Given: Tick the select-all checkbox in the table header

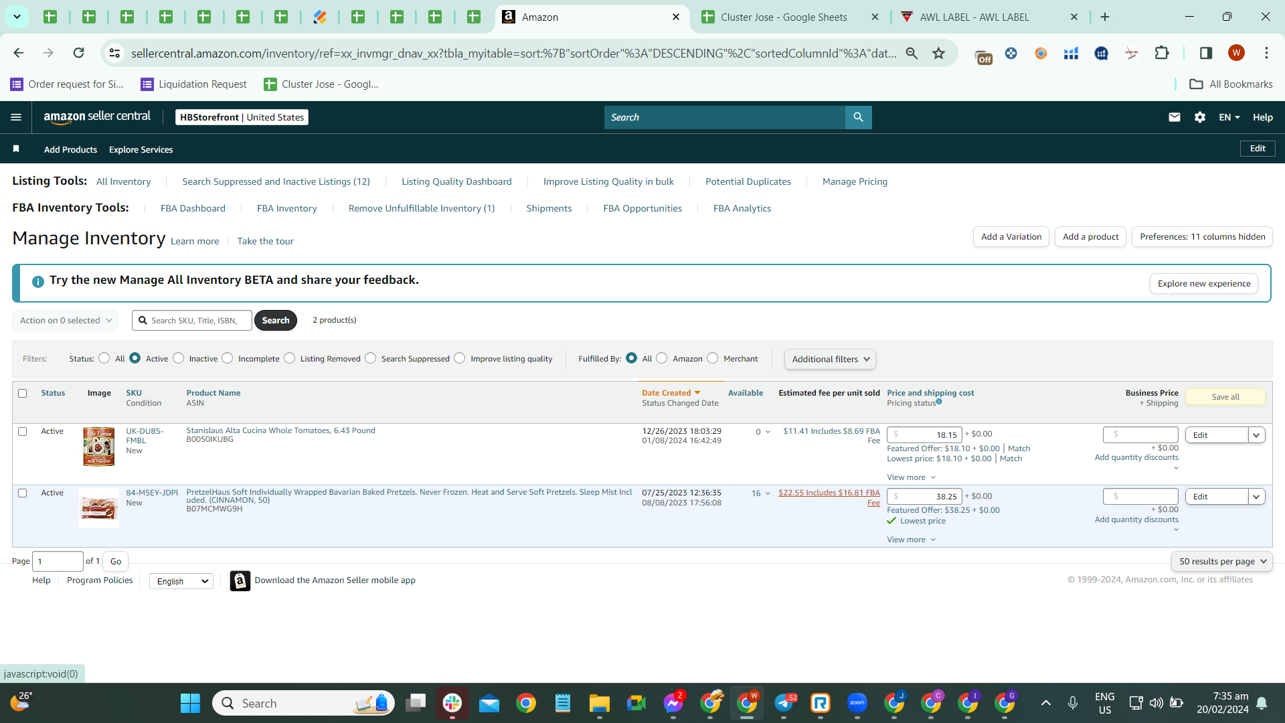Looking at the screenshot, I should pos(23,394).
